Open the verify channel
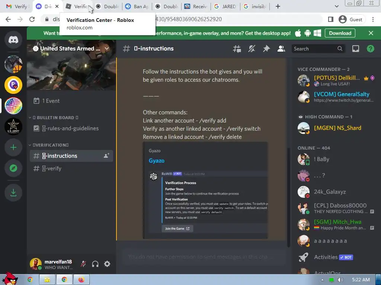This screenshot has height=285, width=381. (x=71, y=168)
